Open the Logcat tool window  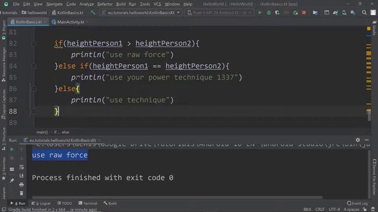41,203
